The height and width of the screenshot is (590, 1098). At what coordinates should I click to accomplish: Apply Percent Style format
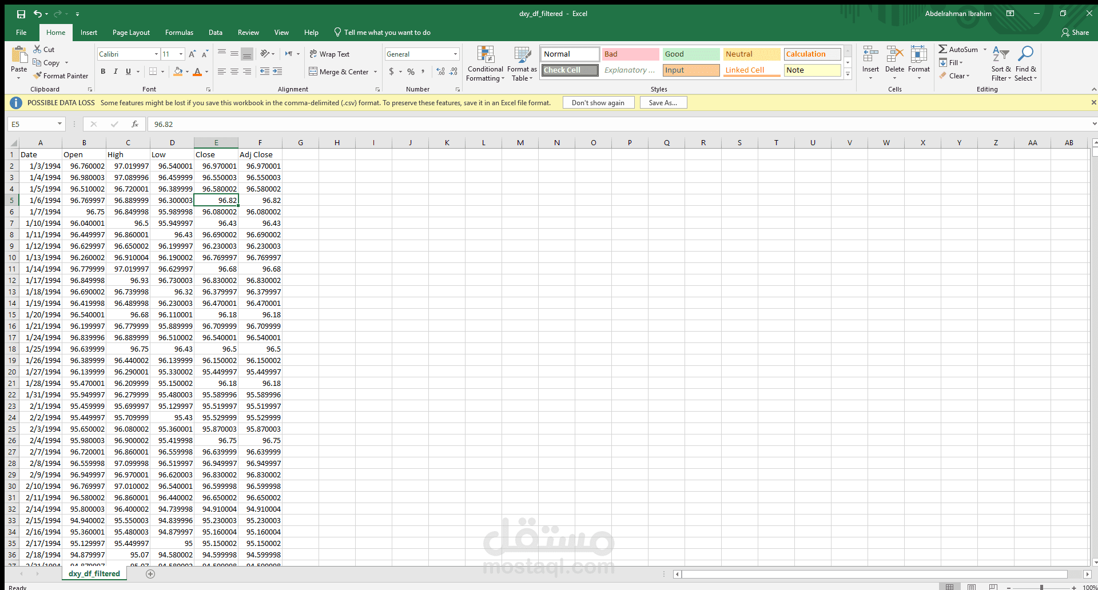click(411, 71)
